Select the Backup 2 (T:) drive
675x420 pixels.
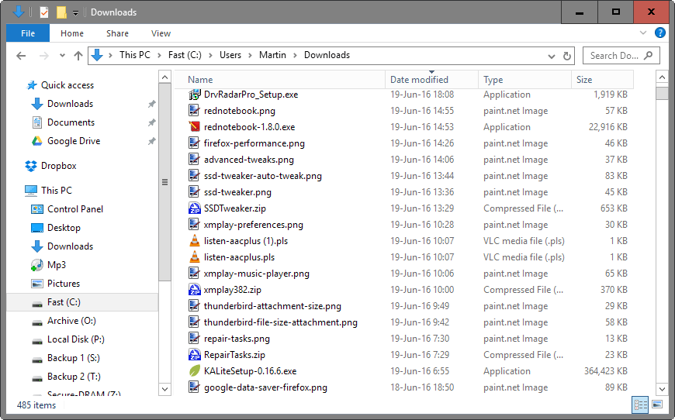coord(74,377)
